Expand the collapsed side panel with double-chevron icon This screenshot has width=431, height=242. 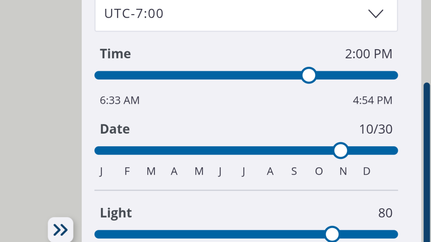[x=61, y=230]
